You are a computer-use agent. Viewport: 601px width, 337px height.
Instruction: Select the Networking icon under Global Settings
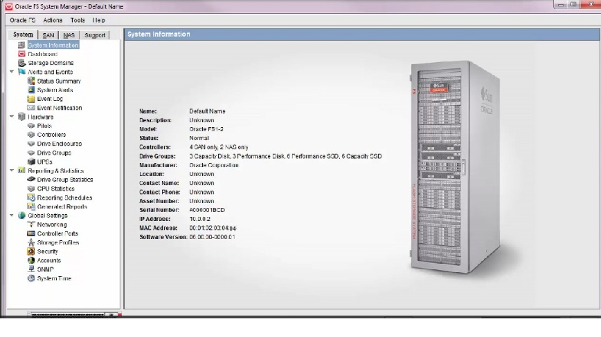pos(30,224)
